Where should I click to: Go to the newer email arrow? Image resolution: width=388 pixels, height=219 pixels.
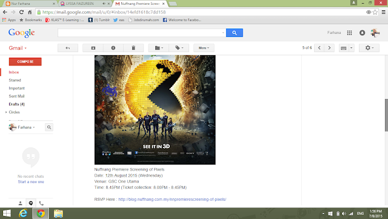[319, 48]
